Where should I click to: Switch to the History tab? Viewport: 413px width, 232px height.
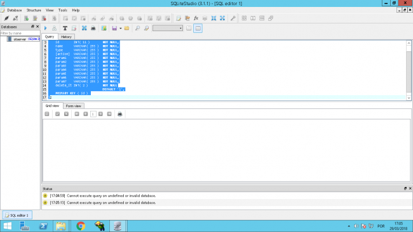pyautogui.click(x=66, y=37)
